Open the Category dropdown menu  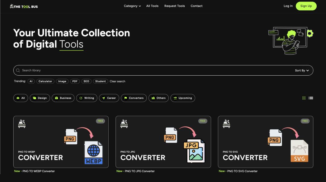[x=132, y=6]
